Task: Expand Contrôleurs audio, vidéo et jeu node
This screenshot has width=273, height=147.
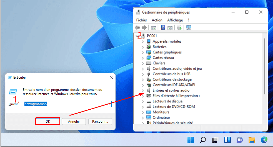Action: click(143, 69)
